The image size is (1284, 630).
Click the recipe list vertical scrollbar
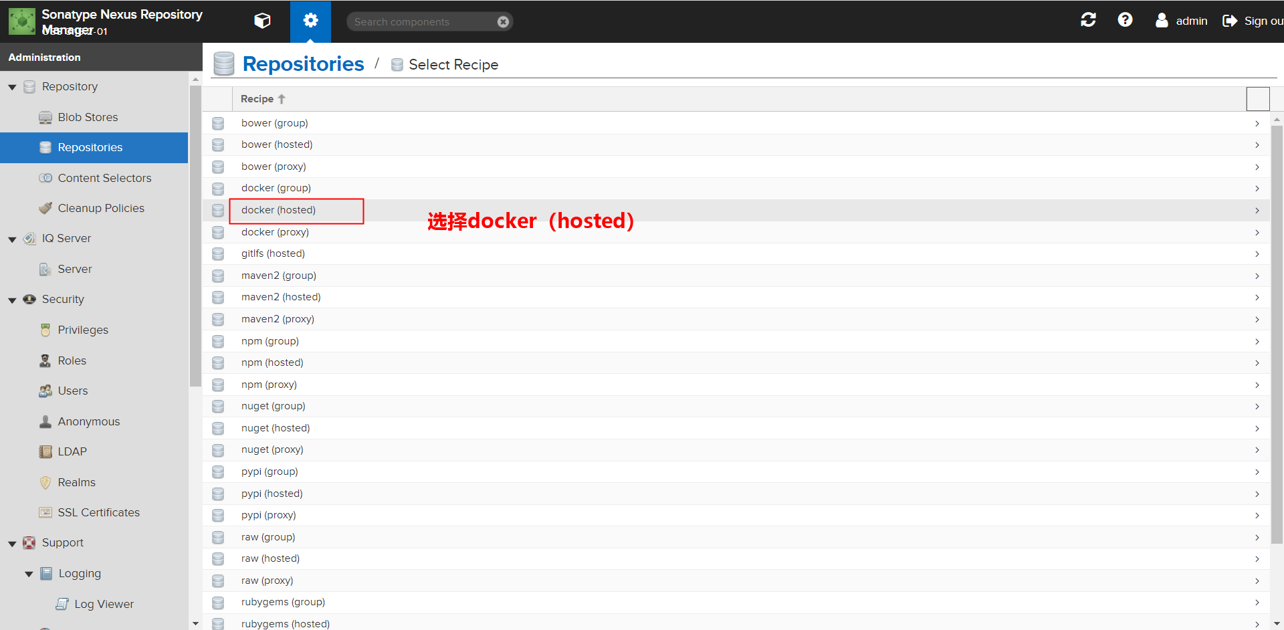[1277, 334]
